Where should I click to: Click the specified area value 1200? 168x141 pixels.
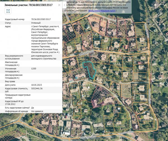(34, 68)
